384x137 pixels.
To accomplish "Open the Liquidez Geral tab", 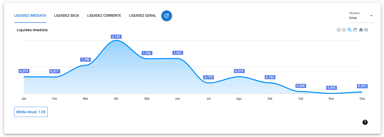I will 143,16.
